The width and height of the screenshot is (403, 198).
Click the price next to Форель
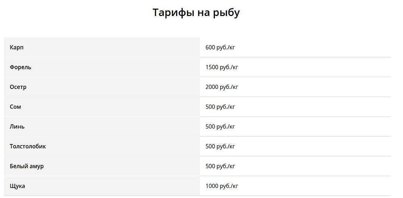tap(222, 67)
